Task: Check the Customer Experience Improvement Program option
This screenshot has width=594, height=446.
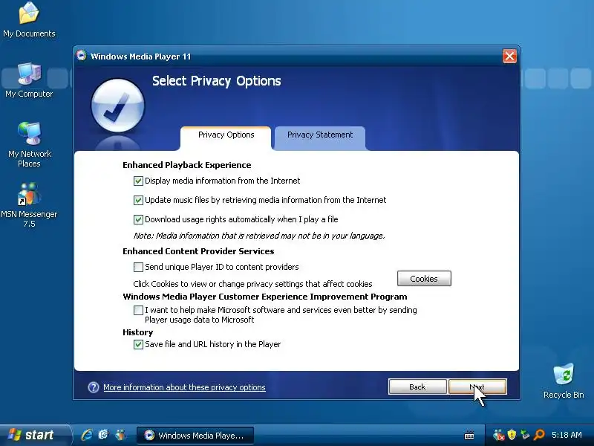Action: click(x=138, y=310)
